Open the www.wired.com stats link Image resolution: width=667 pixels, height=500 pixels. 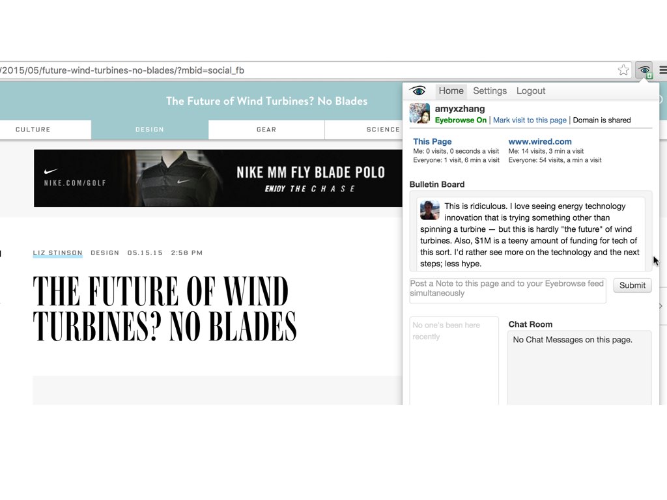pos(540,141)
